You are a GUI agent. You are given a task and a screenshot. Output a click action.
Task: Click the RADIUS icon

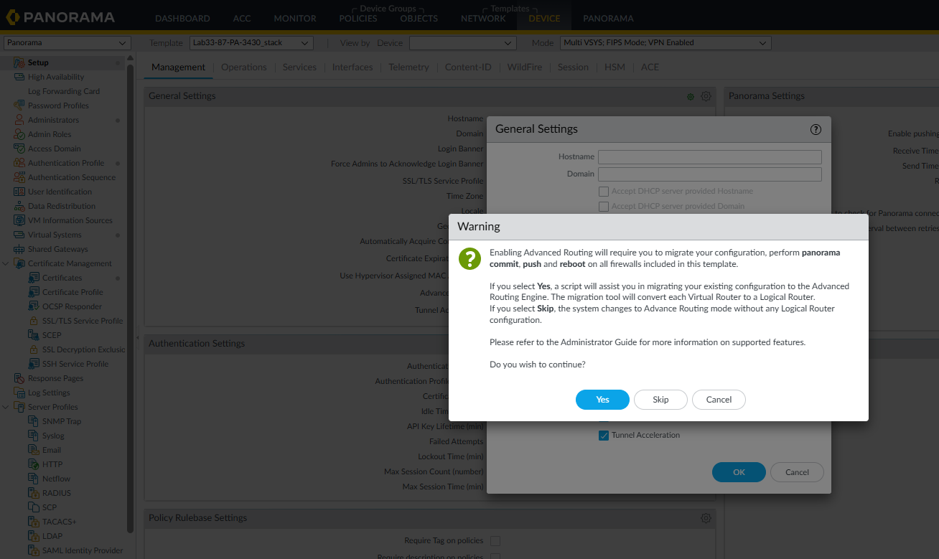34,493
